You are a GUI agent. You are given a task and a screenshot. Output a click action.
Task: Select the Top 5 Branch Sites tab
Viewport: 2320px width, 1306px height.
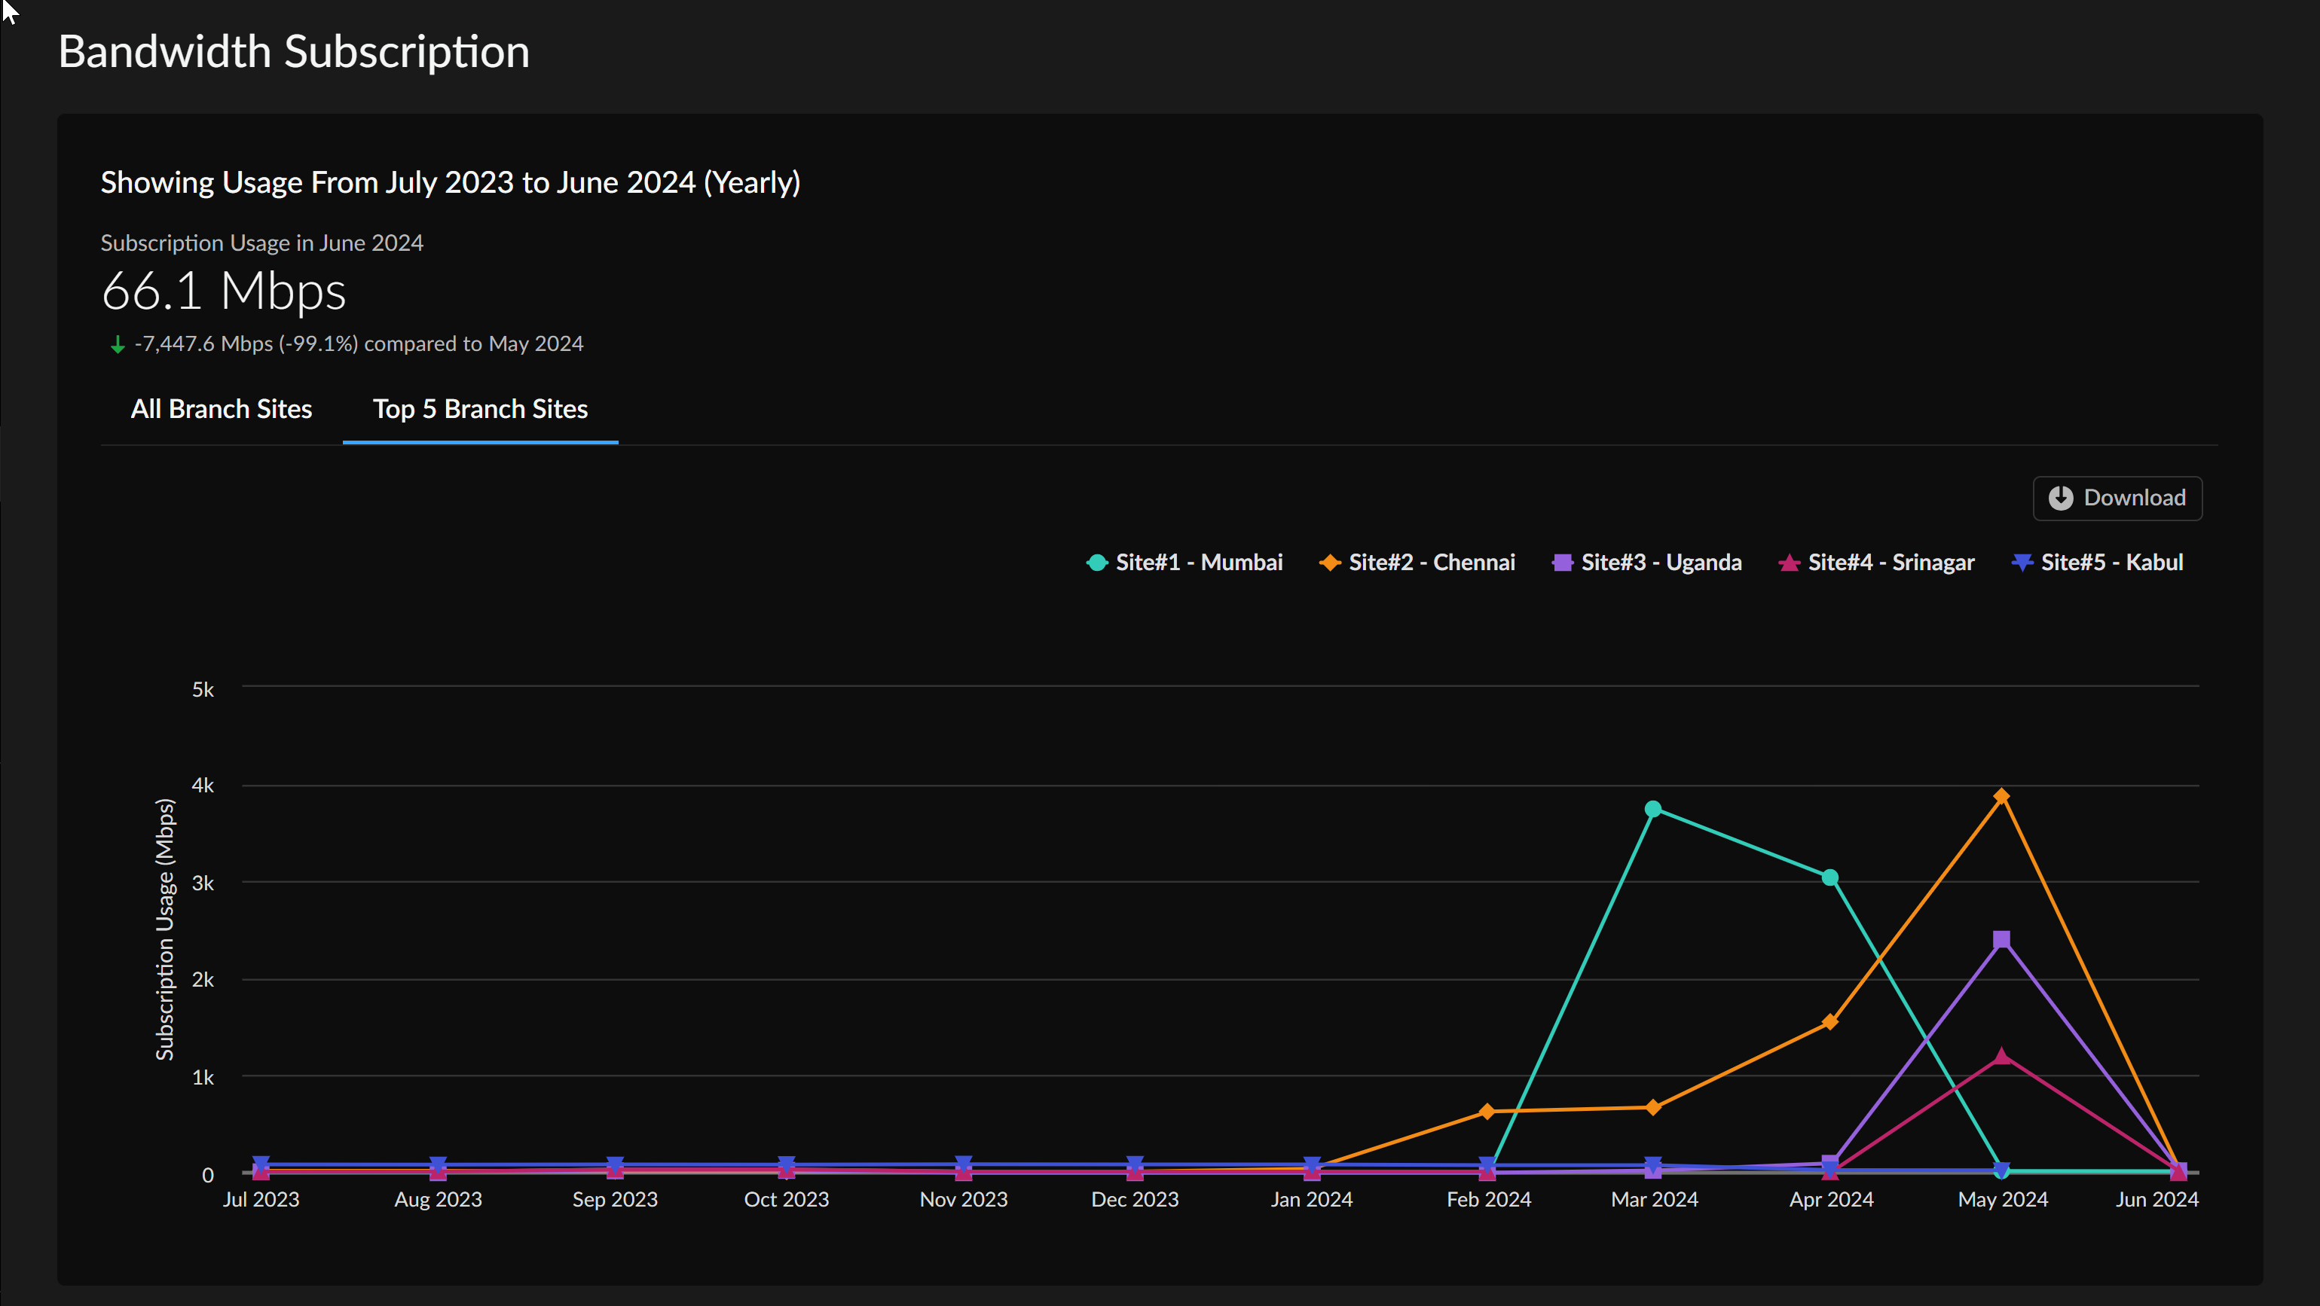point(480,409)
